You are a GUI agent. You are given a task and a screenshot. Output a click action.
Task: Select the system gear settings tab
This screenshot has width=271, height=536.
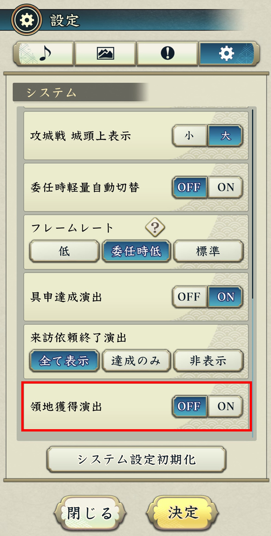click(x=229, y=53)
